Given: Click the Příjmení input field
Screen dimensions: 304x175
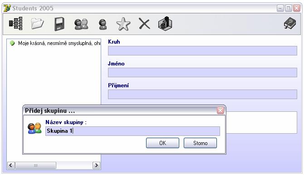Looking at the screenshot, I should tap(202, 94).
